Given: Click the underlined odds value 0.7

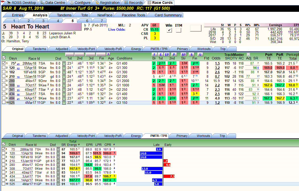Looking at the screenshot, I should pyautogui.click(x=217, y=77).
